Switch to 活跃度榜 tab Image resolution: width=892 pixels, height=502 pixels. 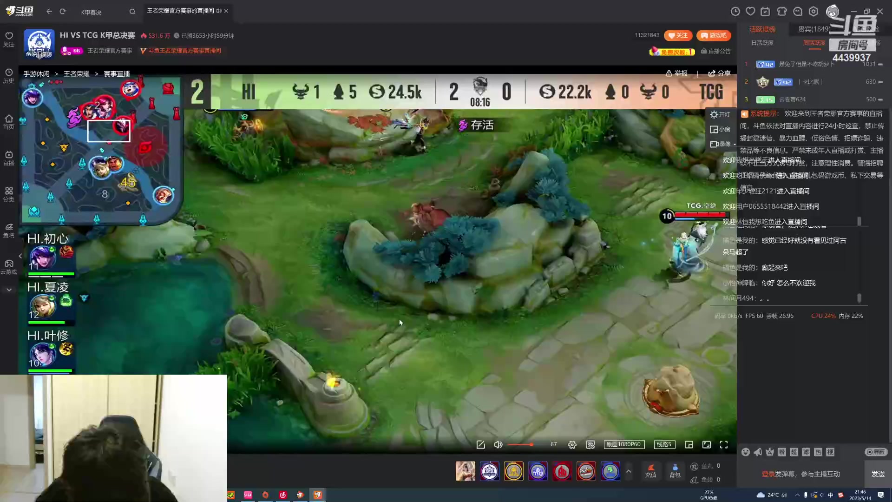point(762,29)
